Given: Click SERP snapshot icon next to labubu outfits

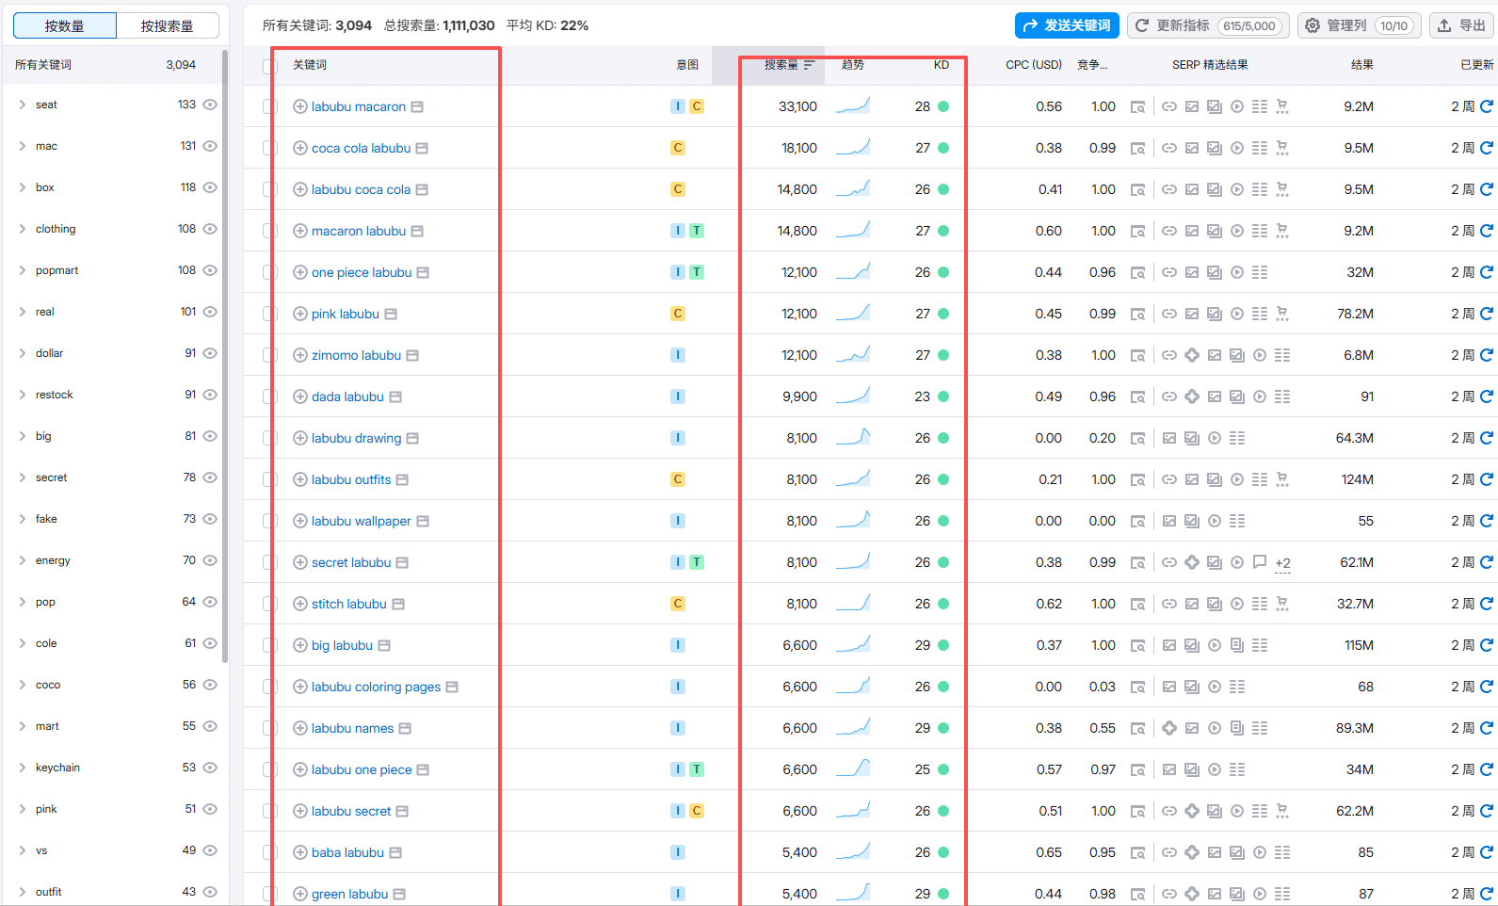Looking at the screenshot, I should (402, 479).
